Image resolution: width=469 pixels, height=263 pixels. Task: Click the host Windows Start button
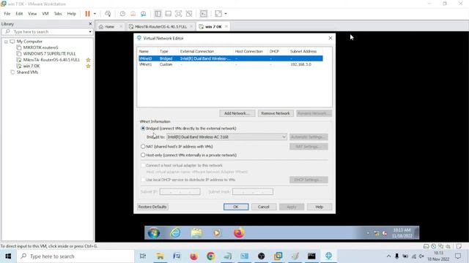(8, 256)
